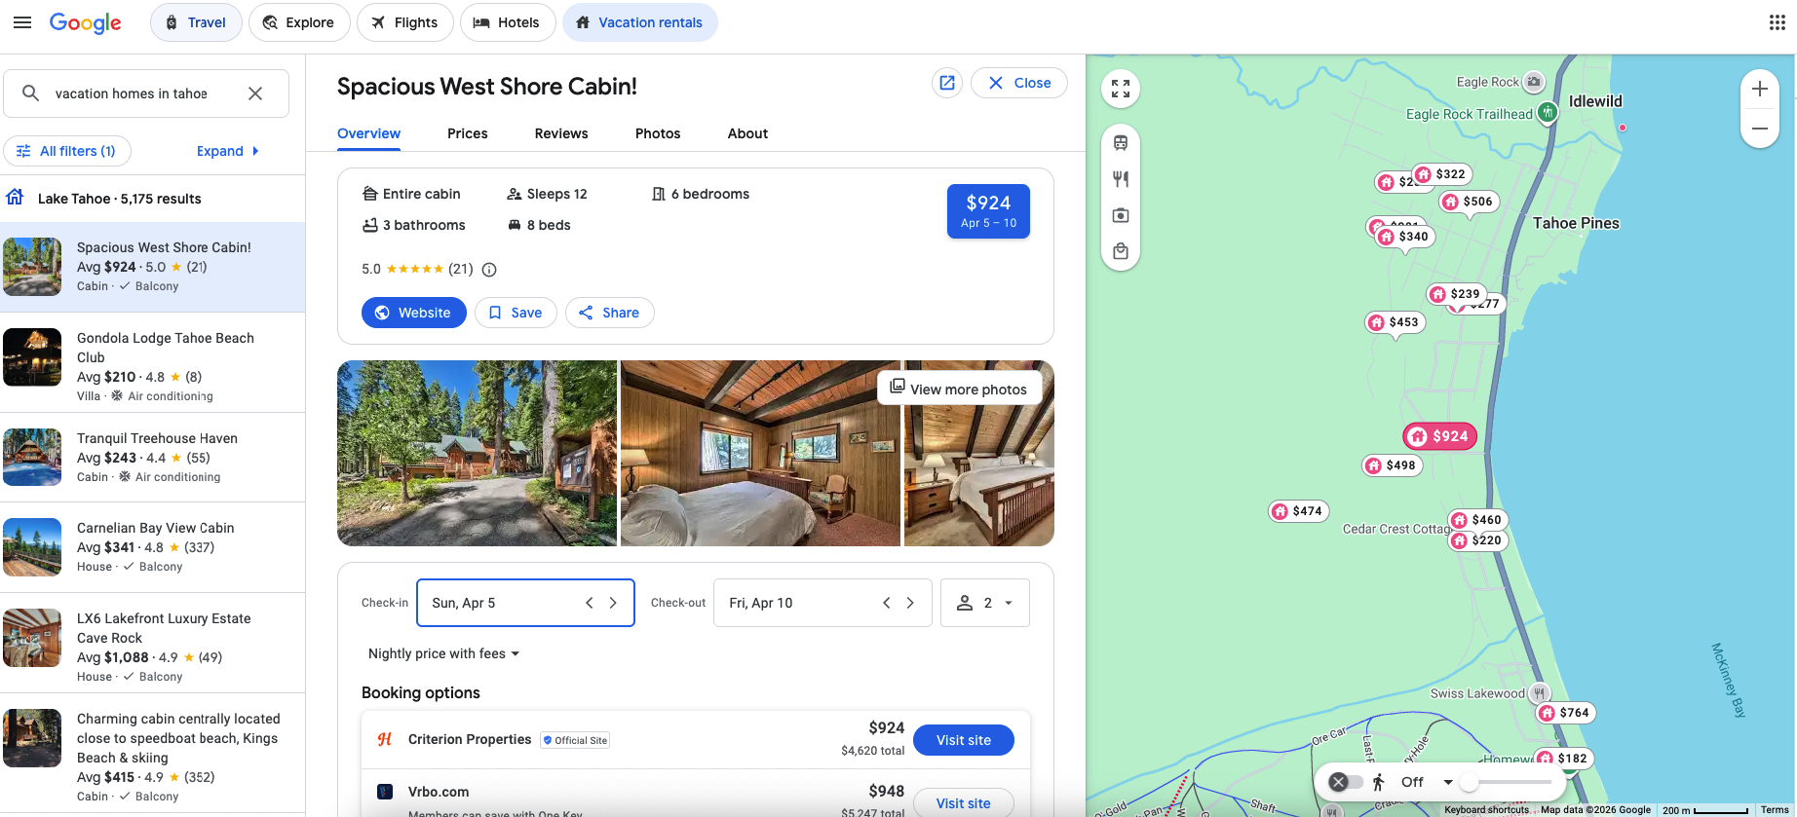This screenshot has height=817, width=1797.
Task: Switch to the About tab
Action: pos(747,134)
